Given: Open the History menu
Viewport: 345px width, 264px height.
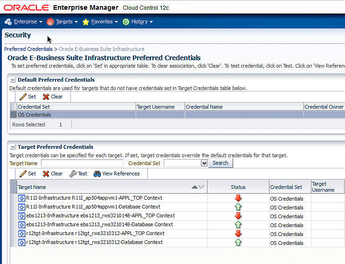Looking at the screenshot, I should [142, 21].
